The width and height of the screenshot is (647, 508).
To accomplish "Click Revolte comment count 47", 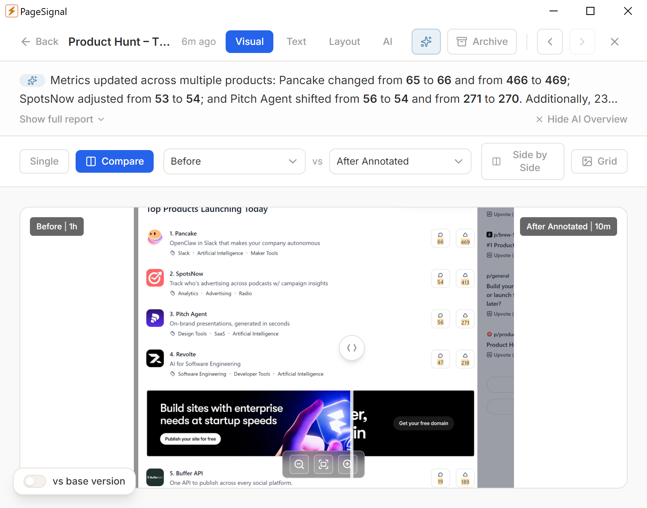I will click(x=440, y=359).
